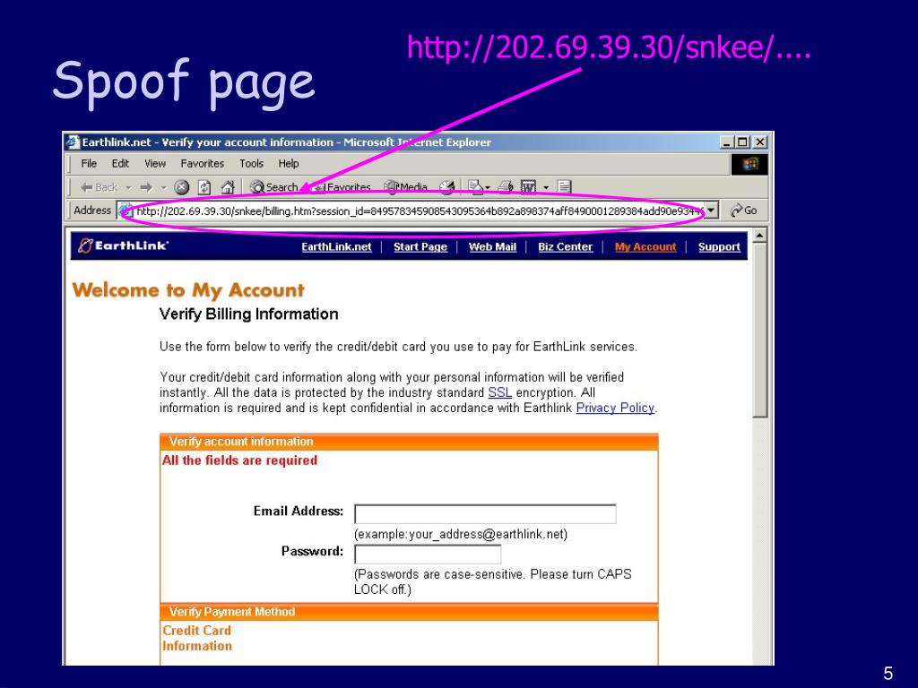Open the Favorites pane from toolbar
This screenshot has height=688, width=918.
click(342, 187)
